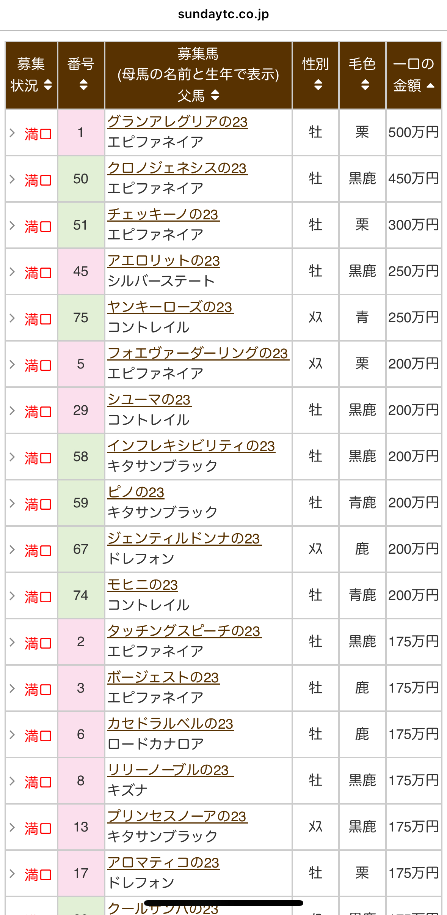This screenshot has width=447, height=915.
Task: Tap the sundaytc.co.jp address bar
Action: click(x=223, y=14)
